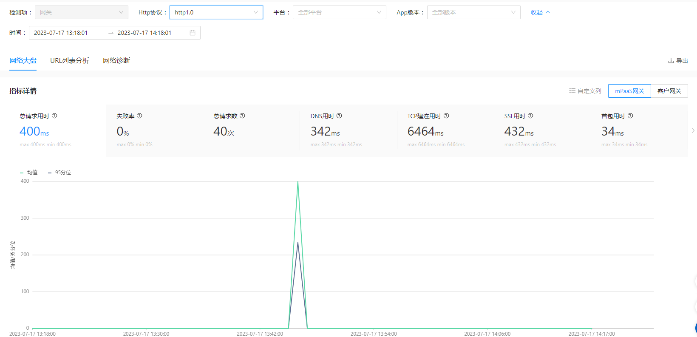Click the help icon next to TCP建连用时
The height and width of the screenshot is (337, 697).
point(446,116)
